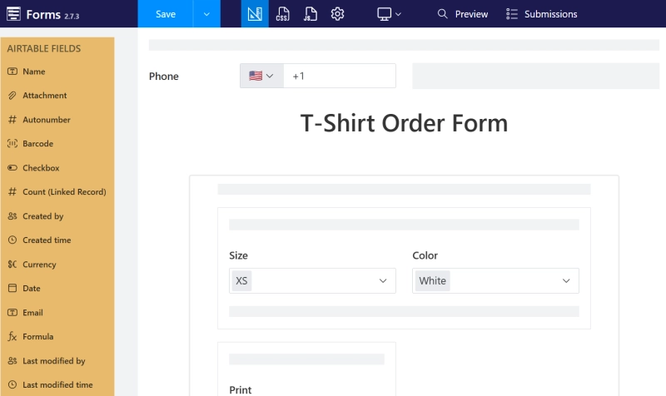
Task: Click the Phone field label
Action: coord(163,77)
